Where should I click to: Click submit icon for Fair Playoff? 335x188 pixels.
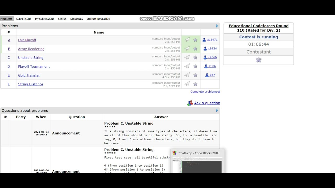click(187, 40)
